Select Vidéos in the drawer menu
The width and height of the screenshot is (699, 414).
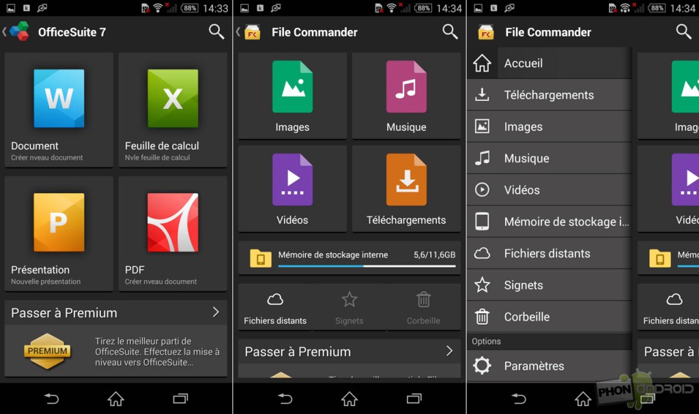(x=550, y=190)
